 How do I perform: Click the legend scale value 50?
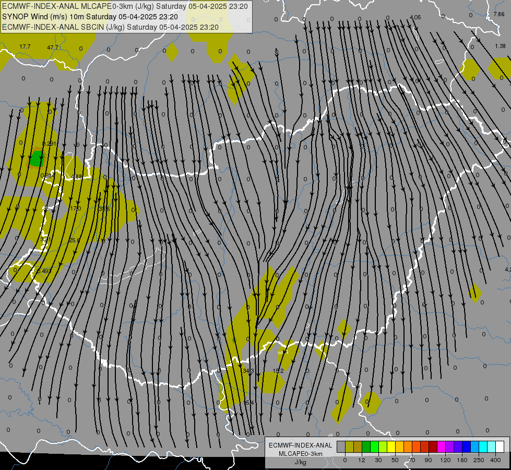395,460
